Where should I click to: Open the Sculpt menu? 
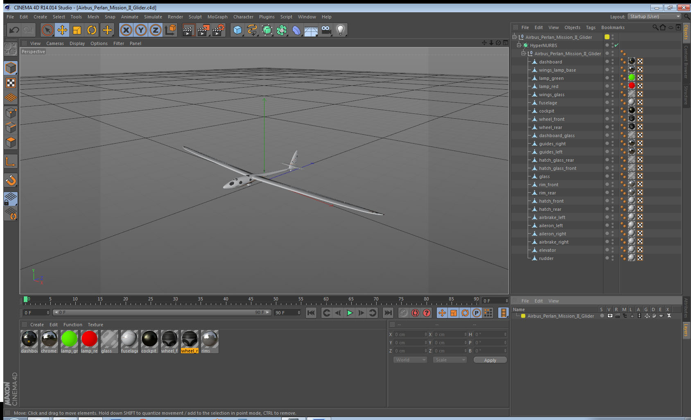(195, 17)
